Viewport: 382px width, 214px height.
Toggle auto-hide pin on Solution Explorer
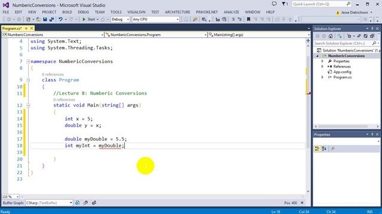372,29
